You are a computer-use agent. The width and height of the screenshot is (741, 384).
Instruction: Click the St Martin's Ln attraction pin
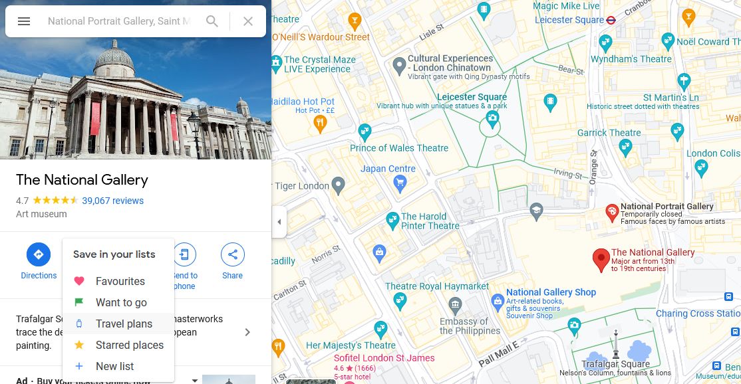click(684, 82)
